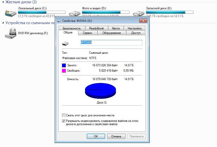Click the Отмена button

click(x=116, y=136)
